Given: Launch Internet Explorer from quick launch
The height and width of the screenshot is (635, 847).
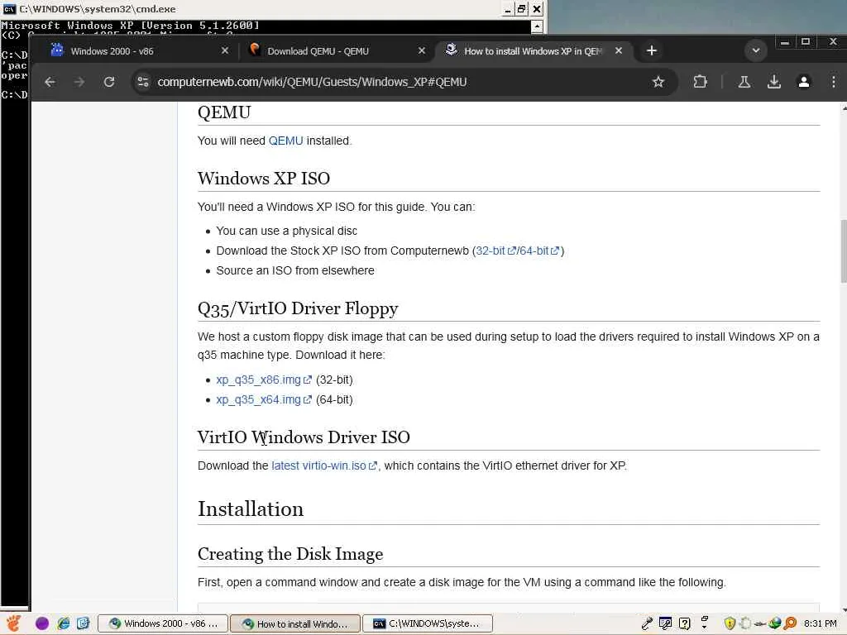Looking at the screenshot, I should [x=63, y=623].
